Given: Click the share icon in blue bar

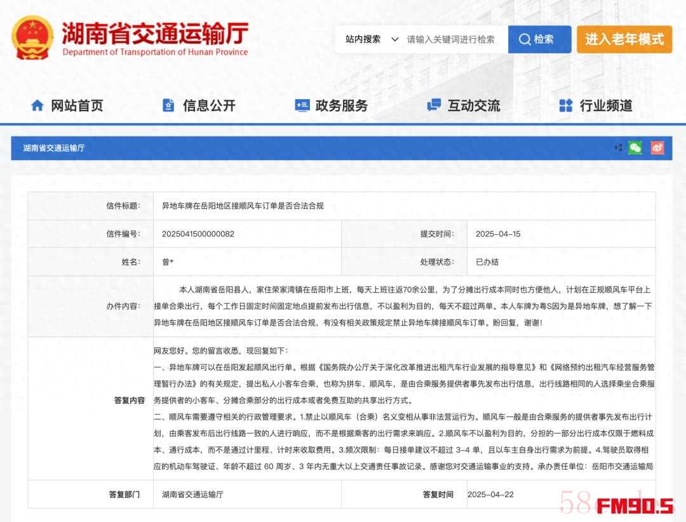Looking at the screenshot, I should click(x=619, y=147).
